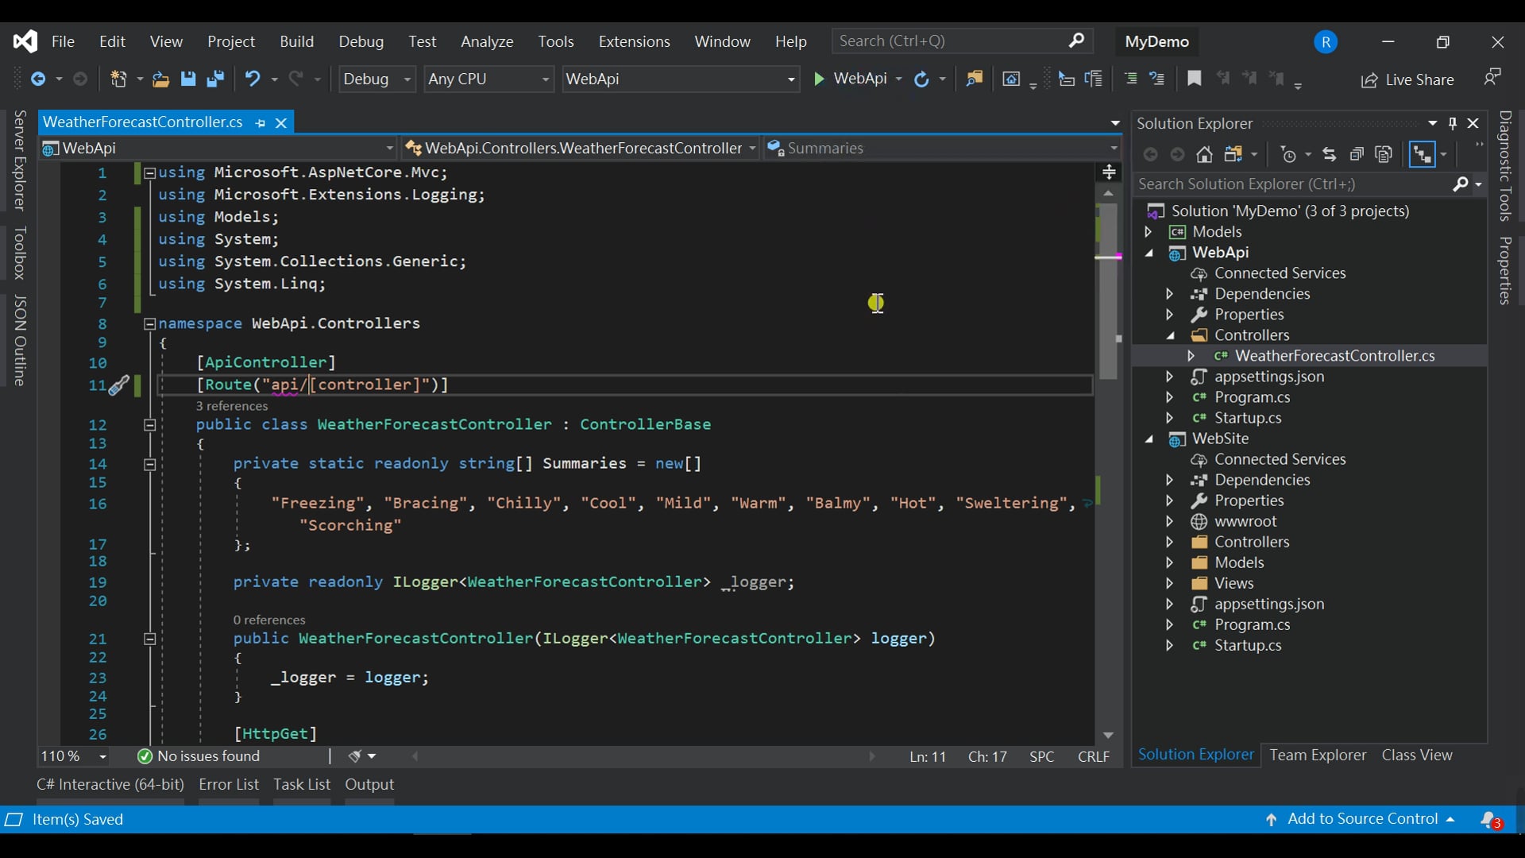Click the user account avatar R

point(1326,42)
